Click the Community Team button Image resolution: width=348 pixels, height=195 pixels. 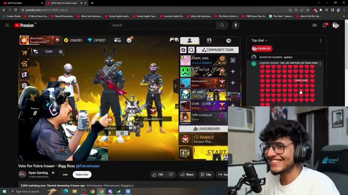(x=217, y=50)
